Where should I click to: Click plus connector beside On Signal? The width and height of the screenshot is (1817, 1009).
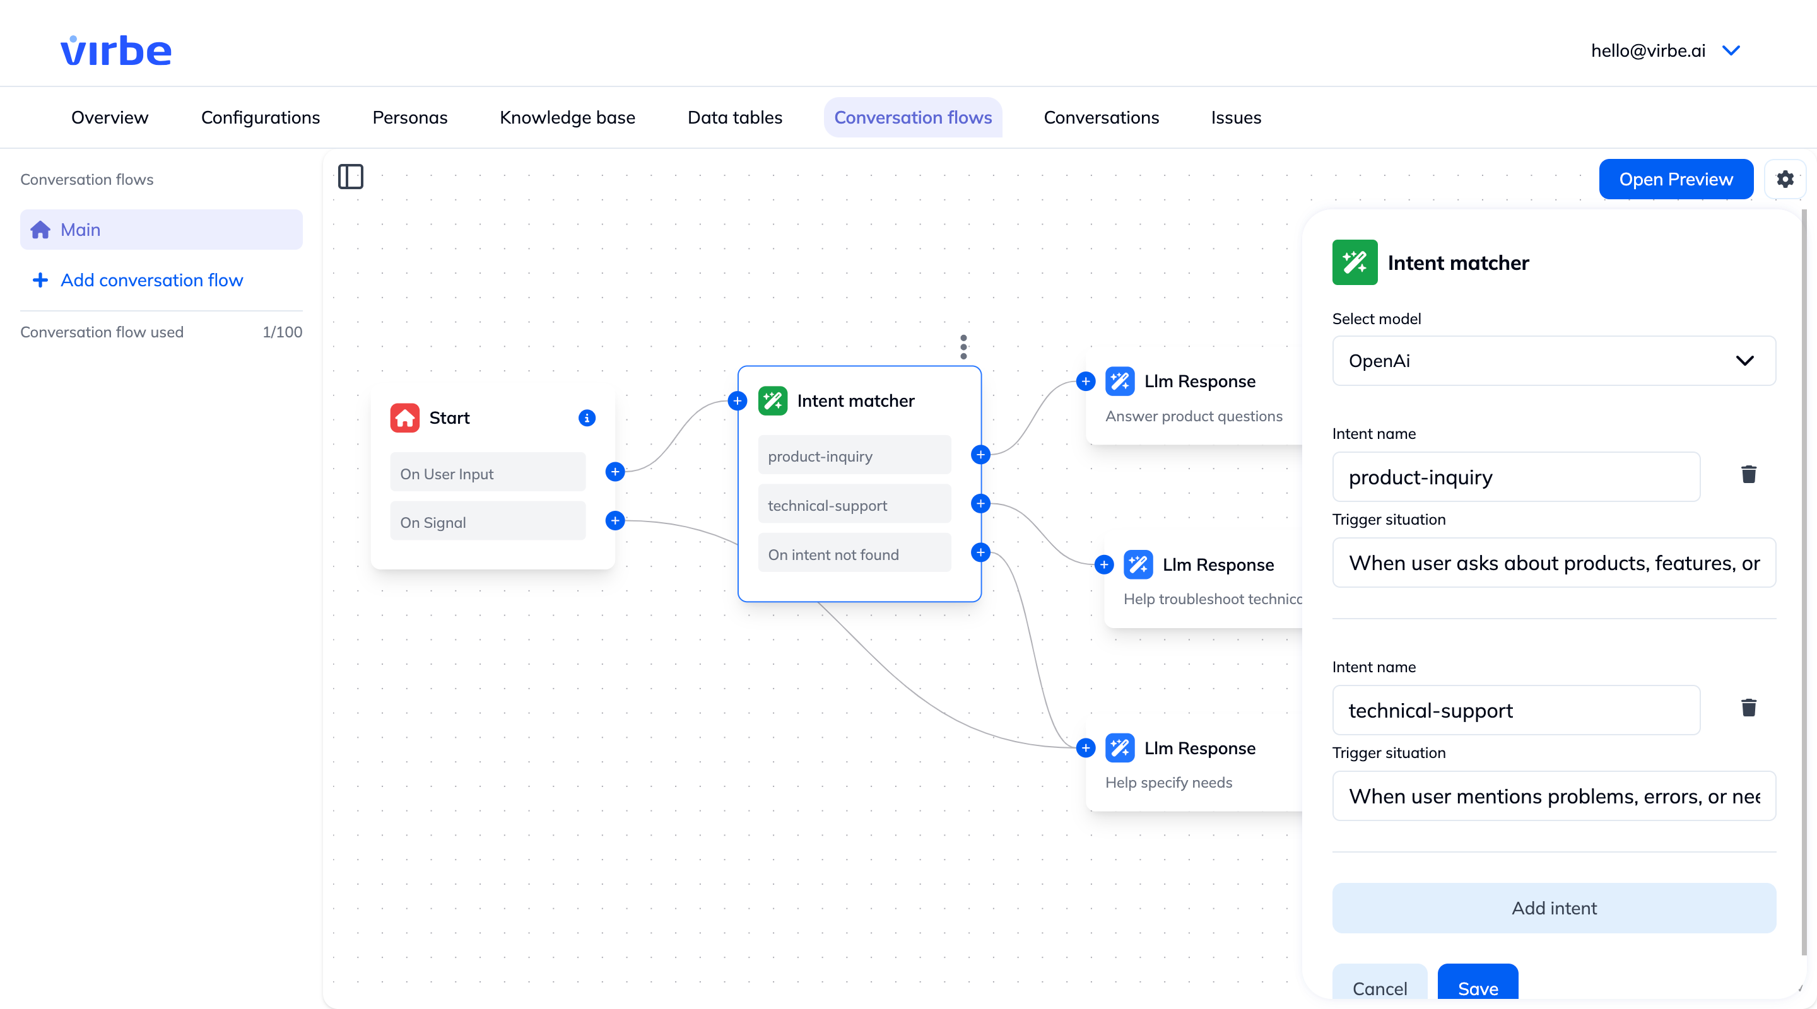(615, 521)
